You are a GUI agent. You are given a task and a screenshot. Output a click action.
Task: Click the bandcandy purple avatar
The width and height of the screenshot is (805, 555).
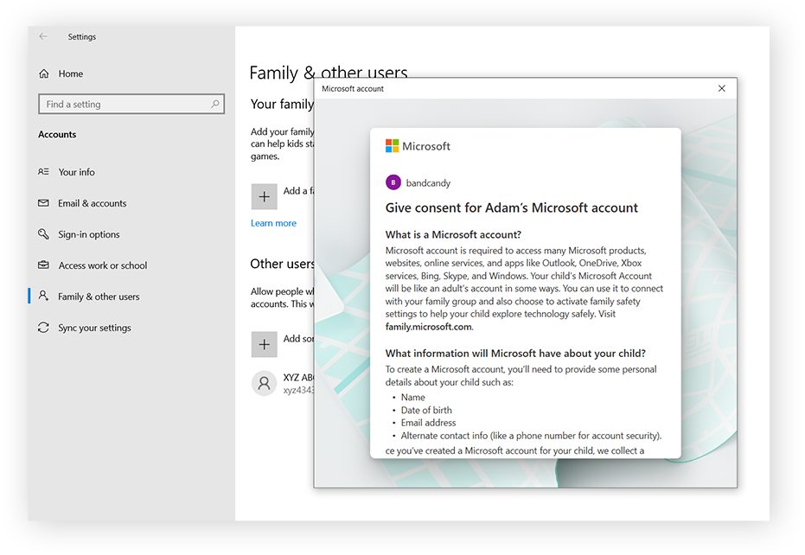393,182
